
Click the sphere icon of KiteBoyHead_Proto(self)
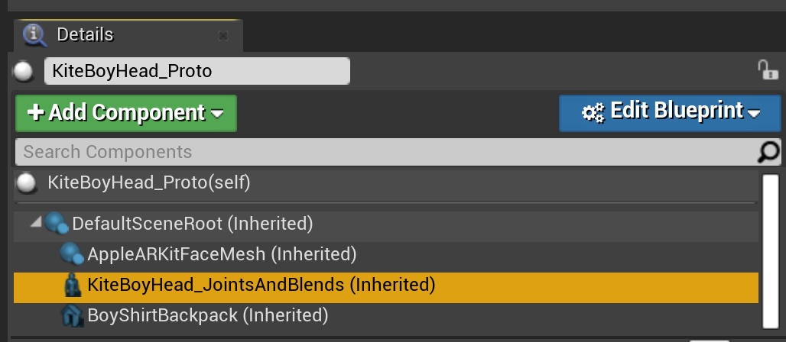[x=26, y=182]
